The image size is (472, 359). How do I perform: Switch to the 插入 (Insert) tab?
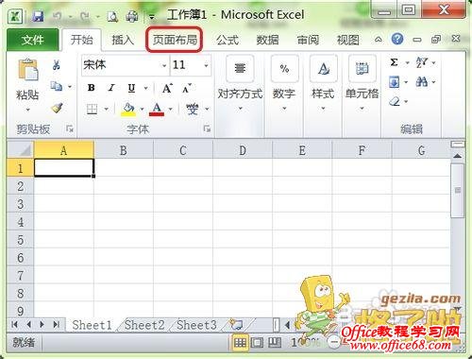pyautogui.click(x=123, y=40)
